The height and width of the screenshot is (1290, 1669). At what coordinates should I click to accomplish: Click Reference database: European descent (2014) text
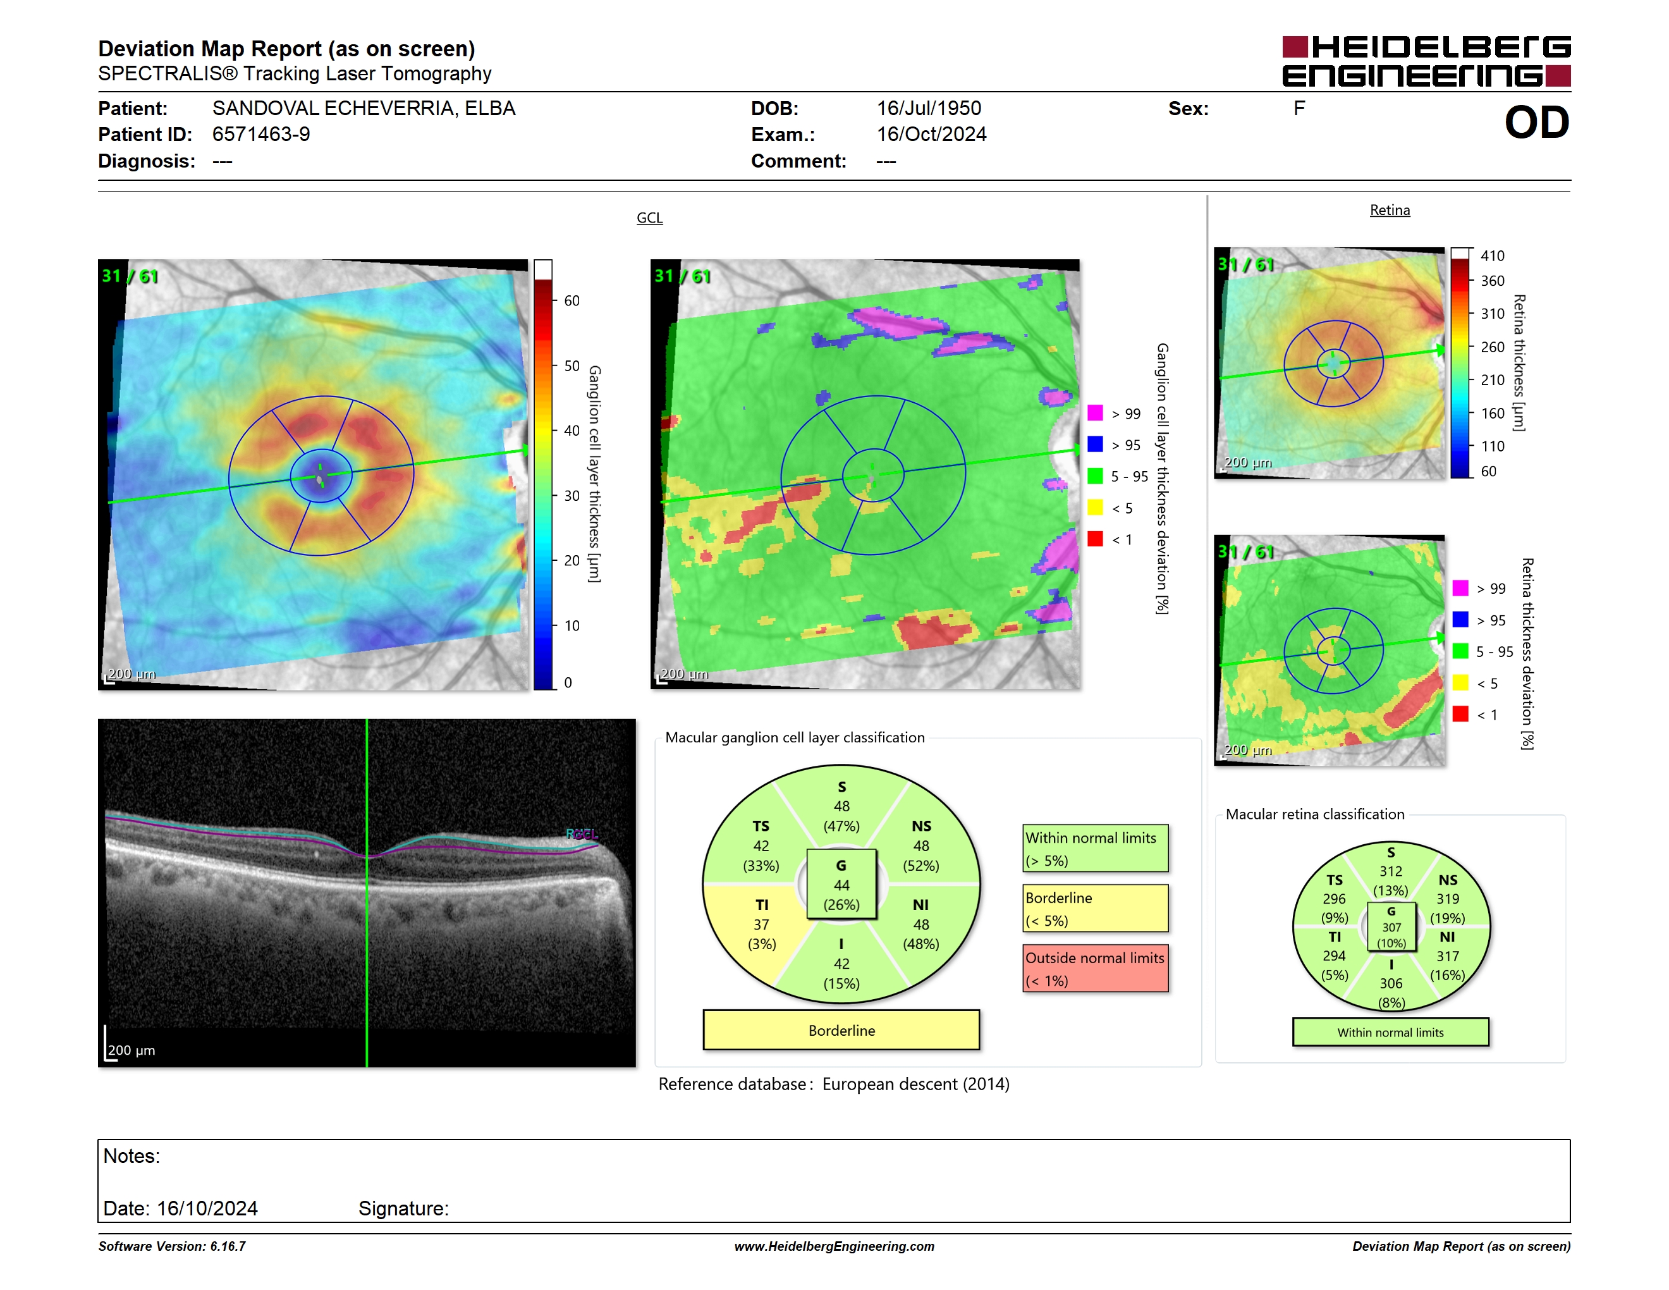(x=834, y=1084)
